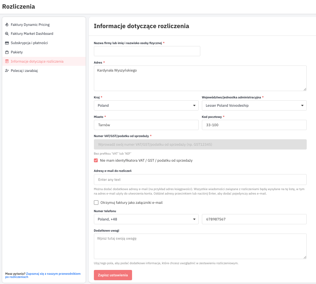The height and width of the screenshot is (284, 316).
Task: Focus the Nazwa firmy input field
Action: pos(147,51)
